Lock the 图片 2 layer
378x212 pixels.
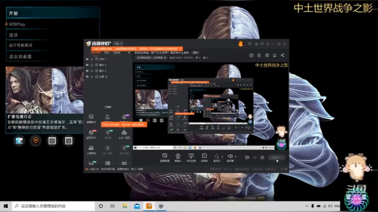tap(92, 71)
